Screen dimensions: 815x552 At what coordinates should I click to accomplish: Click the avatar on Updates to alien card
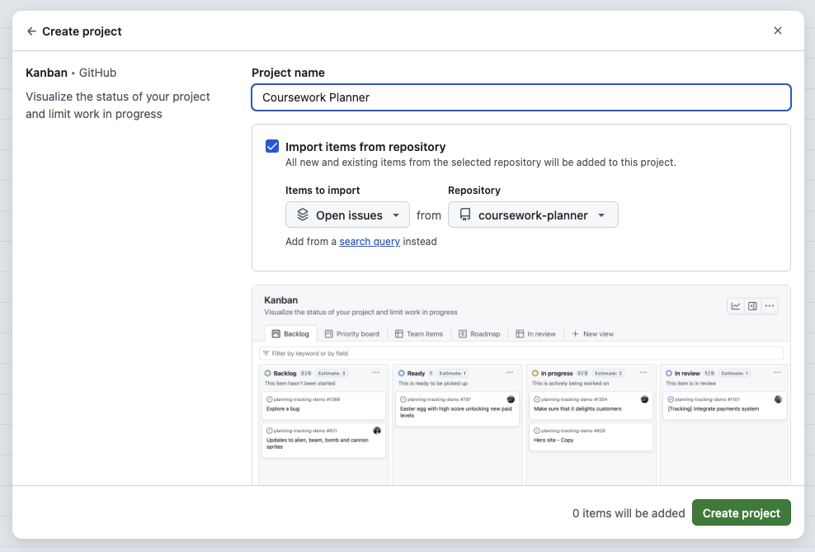tap(377, 431)
